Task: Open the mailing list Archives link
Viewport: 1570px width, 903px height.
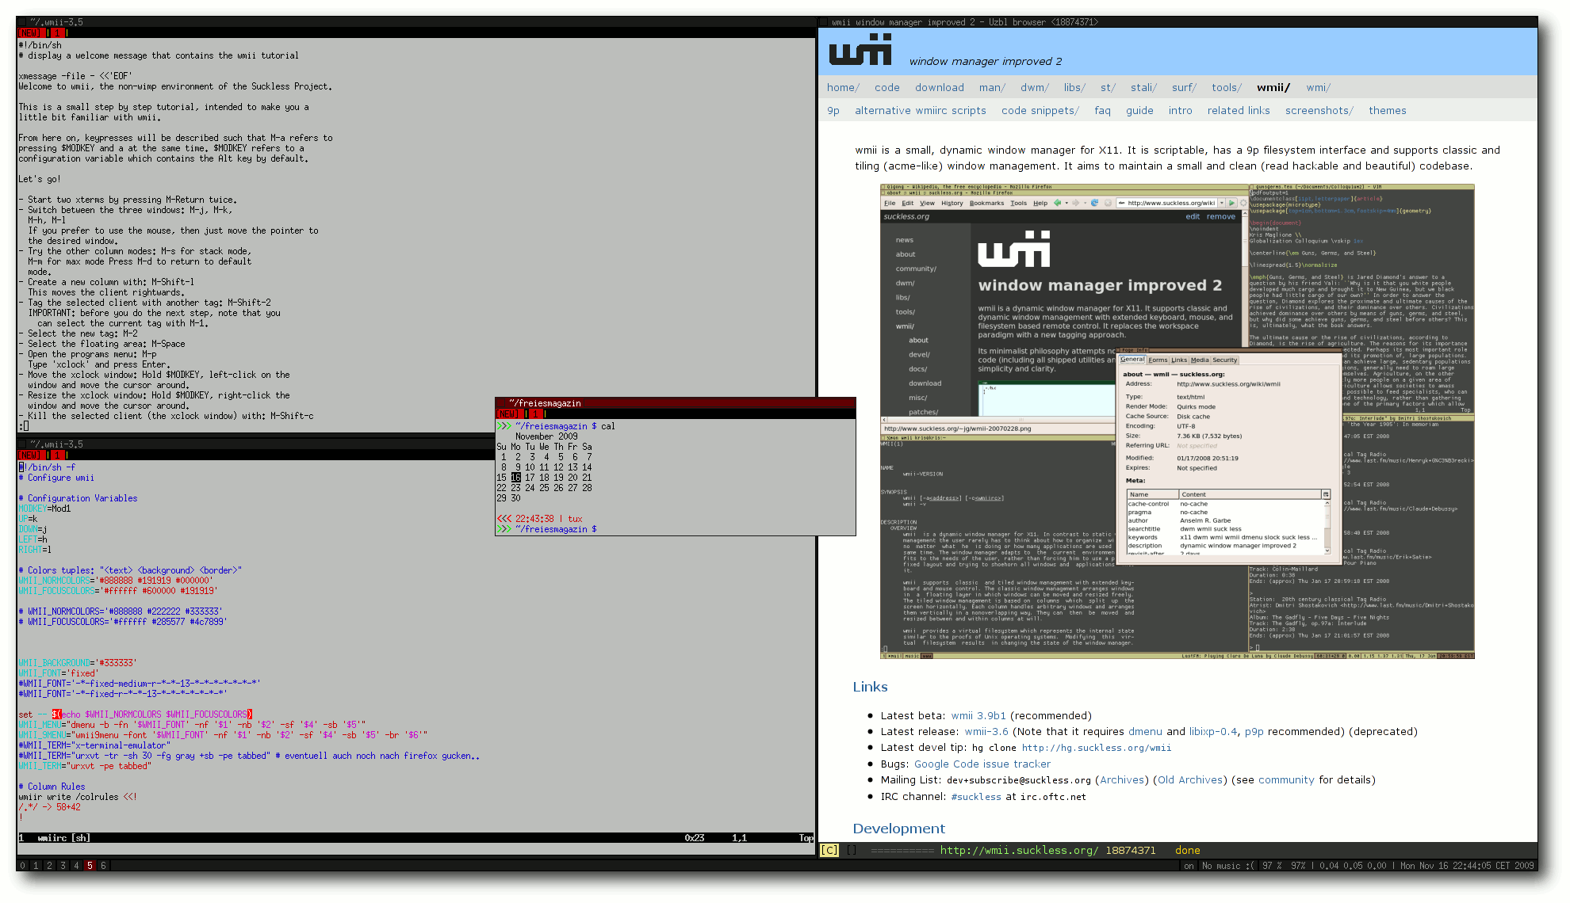Action: pos(1122,779)
